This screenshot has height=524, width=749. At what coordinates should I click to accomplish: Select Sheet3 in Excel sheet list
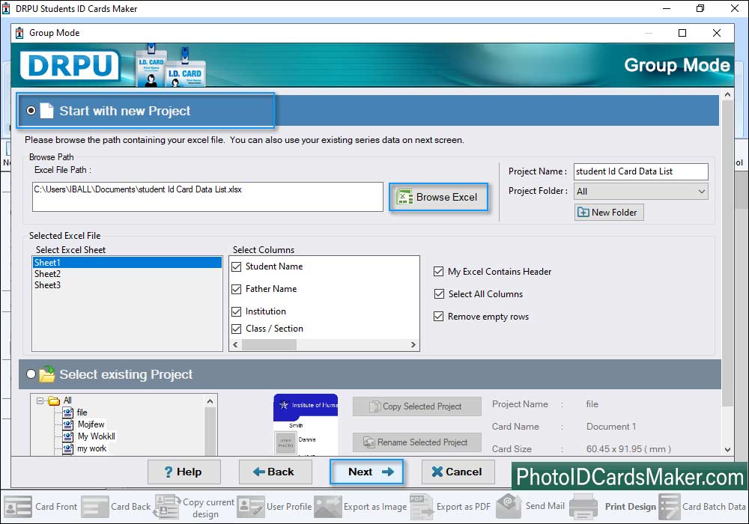tap(127, 285)
